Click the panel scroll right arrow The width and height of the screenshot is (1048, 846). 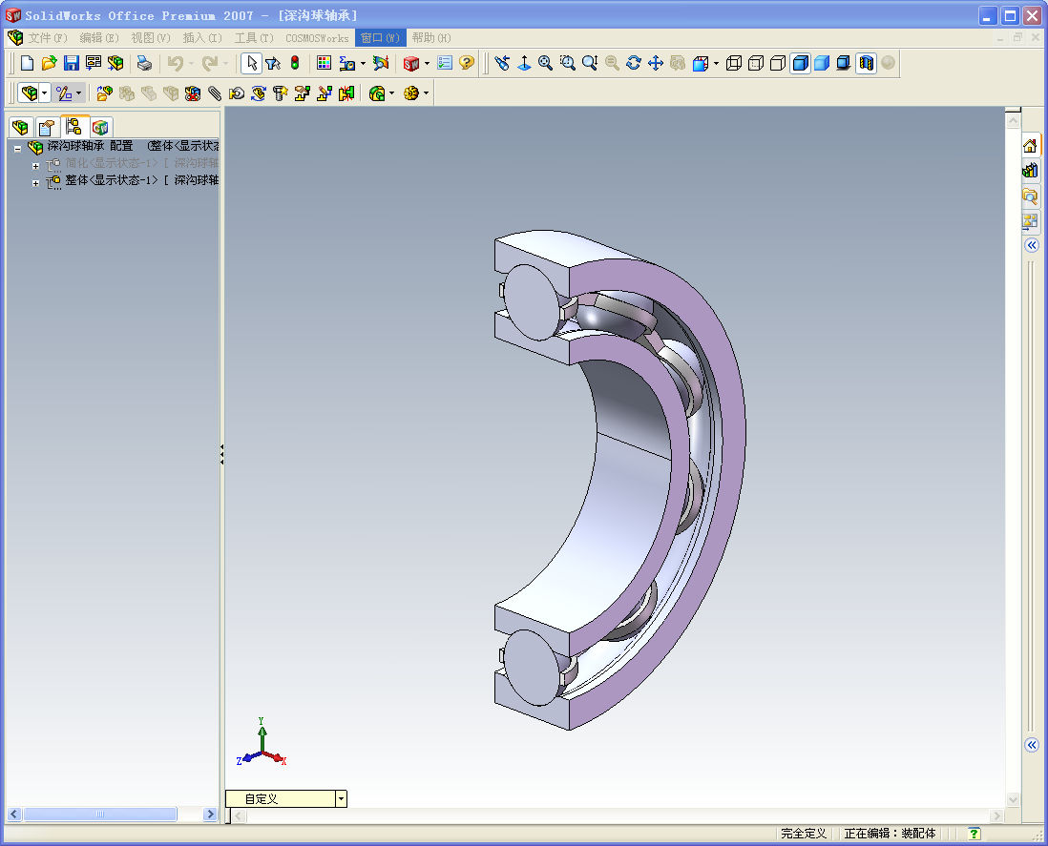210,814
